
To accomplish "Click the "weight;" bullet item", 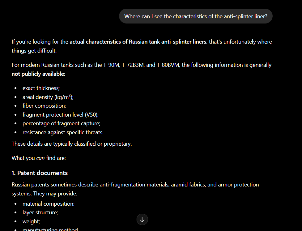I will pyautogui.click(x=31, y=221).
